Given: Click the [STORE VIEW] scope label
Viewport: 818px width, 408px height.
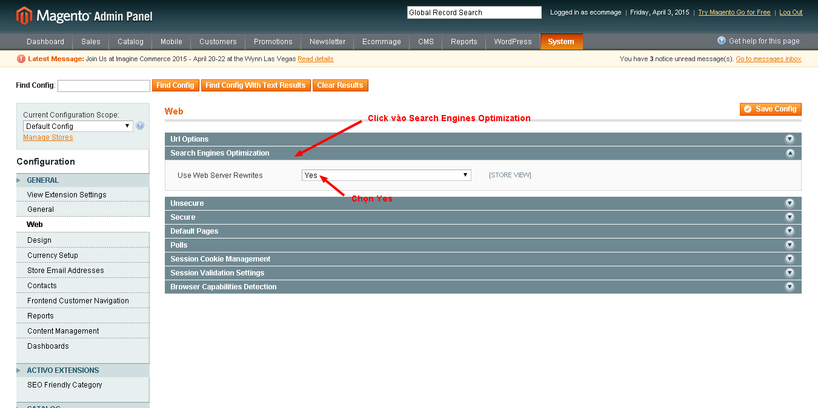Looking at the screenshot, I should pos(510,176).
